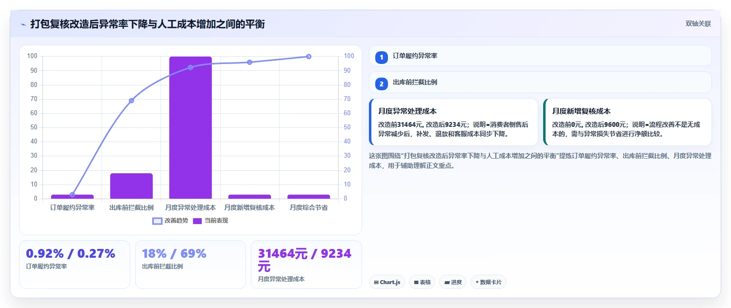
Task: Open the 月度异常处理成本 card title
Action: click(x=407, y=111)
